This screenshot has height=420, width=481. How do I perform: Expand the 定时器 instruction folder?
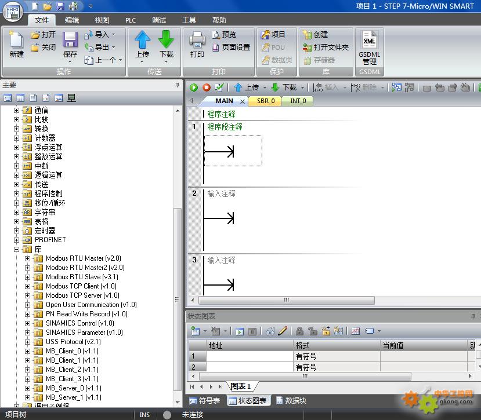(x=17, y=231)
